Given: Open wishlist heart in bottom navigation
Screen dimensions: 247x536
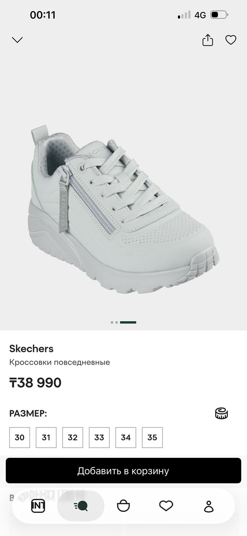Looking at the screenshot, I should click(166, 506).
